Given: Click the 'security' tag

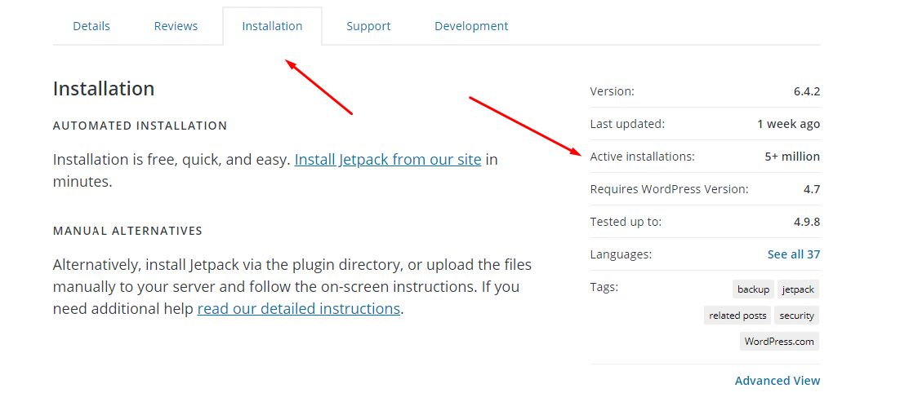Looking at the screenshot, I should click(x=796, y=316).
